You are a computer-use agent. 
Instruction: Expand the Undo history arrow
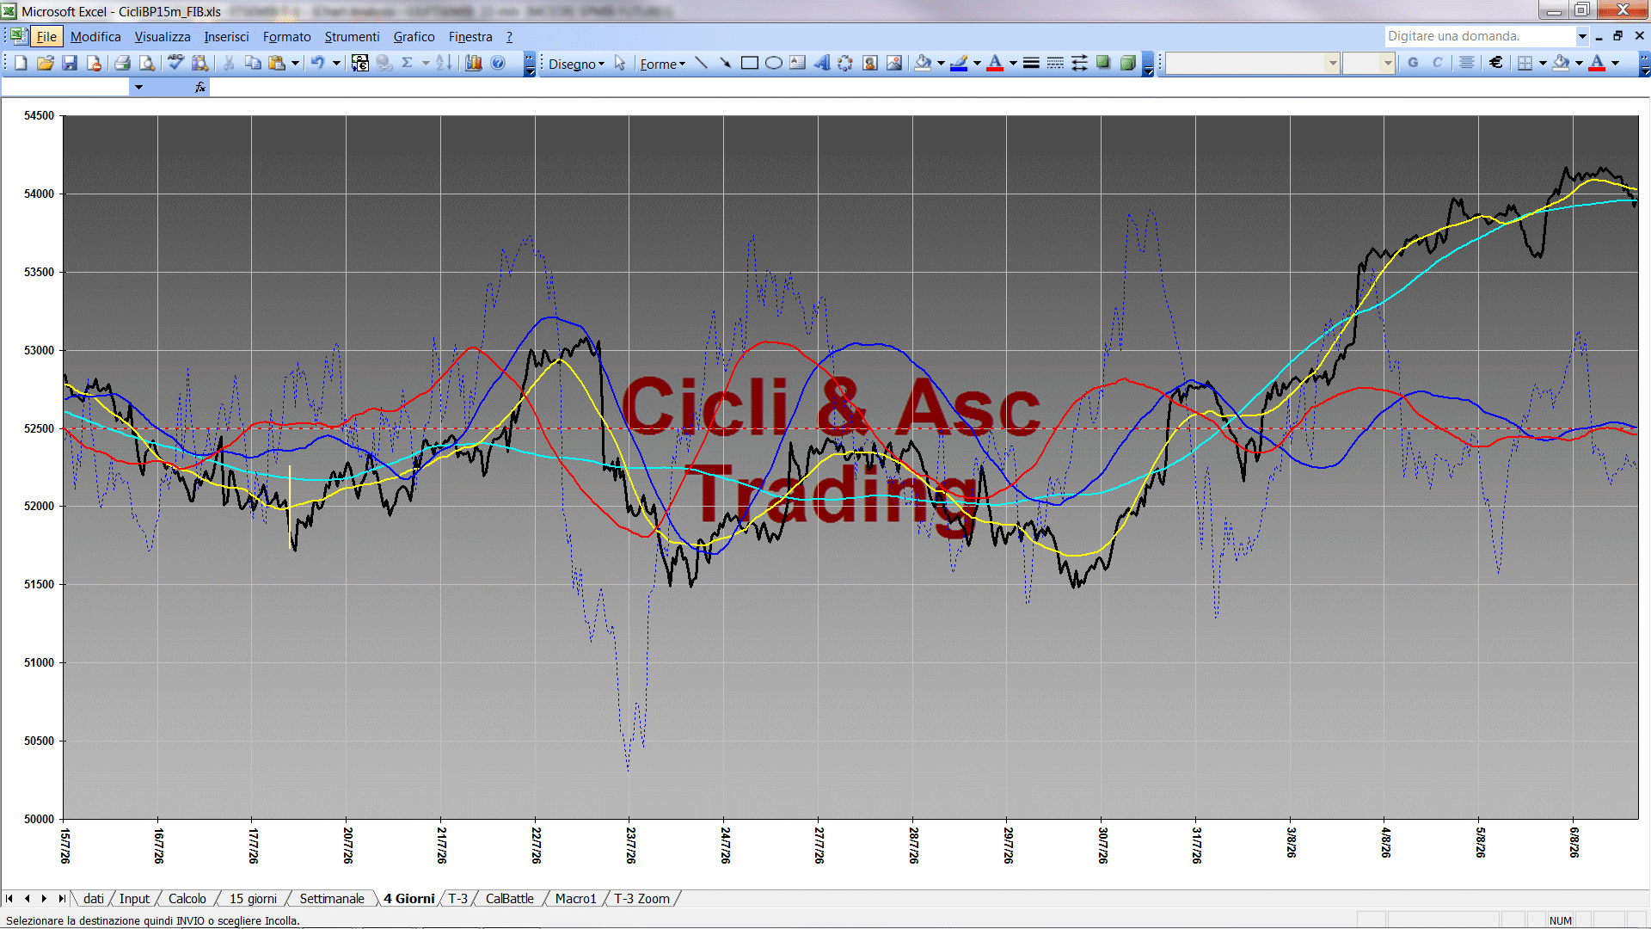(x=336, y=63)
